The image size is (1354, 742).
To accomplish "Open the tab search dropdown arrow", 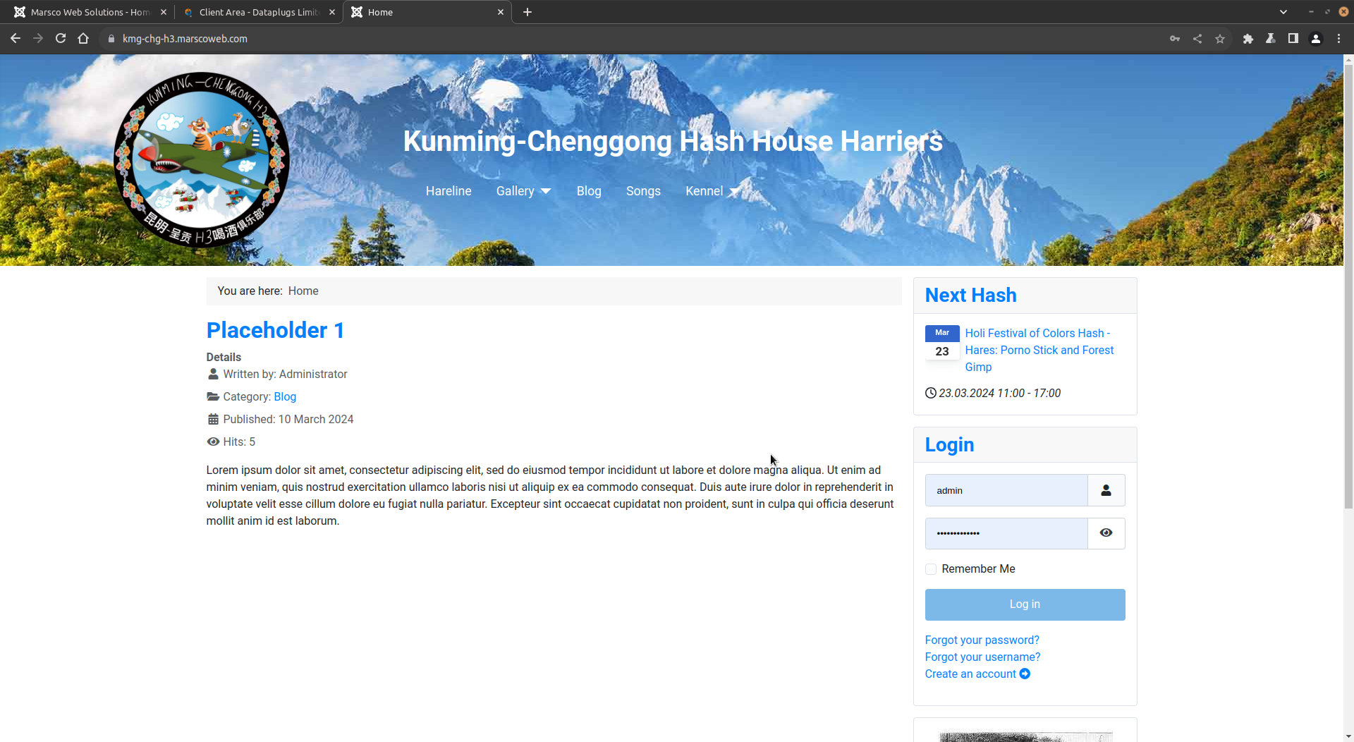I will (1283, 12).
